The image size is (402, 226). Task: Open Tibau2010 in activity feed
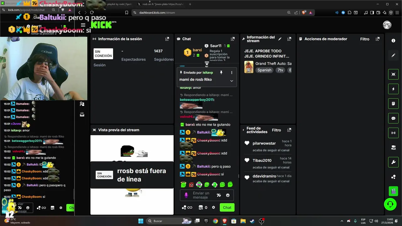[x=262, y=160]
